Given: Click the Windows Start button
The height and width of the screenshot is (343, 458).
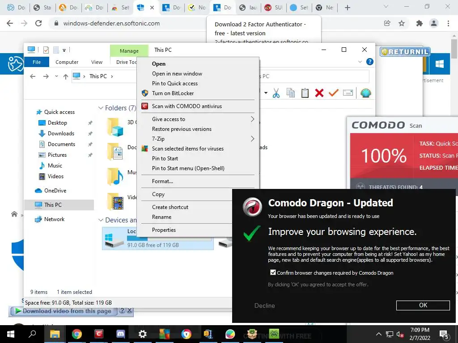Looking at the screenshot, I should pos(11,334).
